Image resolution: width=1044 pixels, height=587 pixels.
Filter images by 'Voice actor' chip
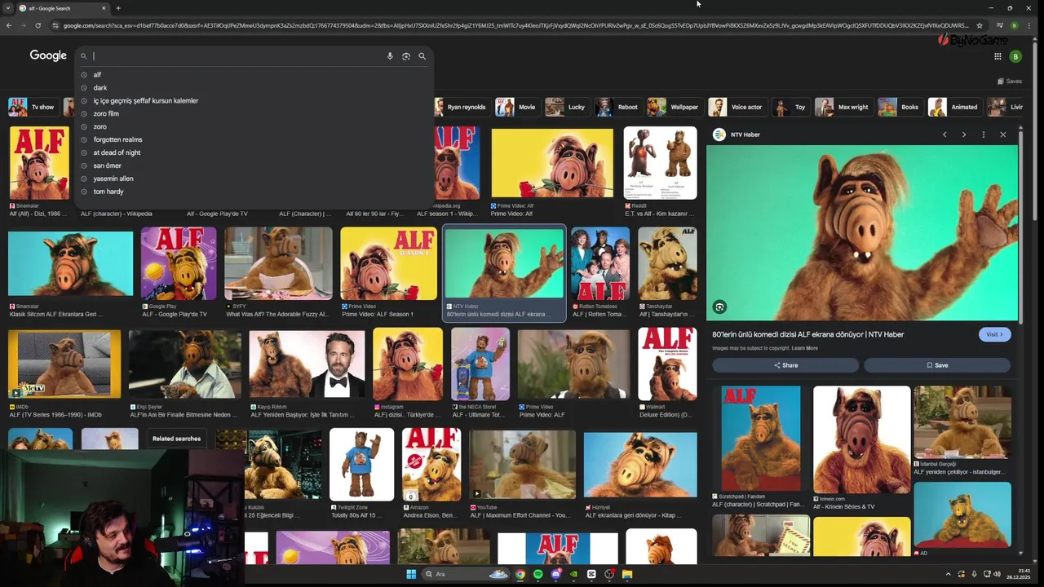tap(737, 107)
